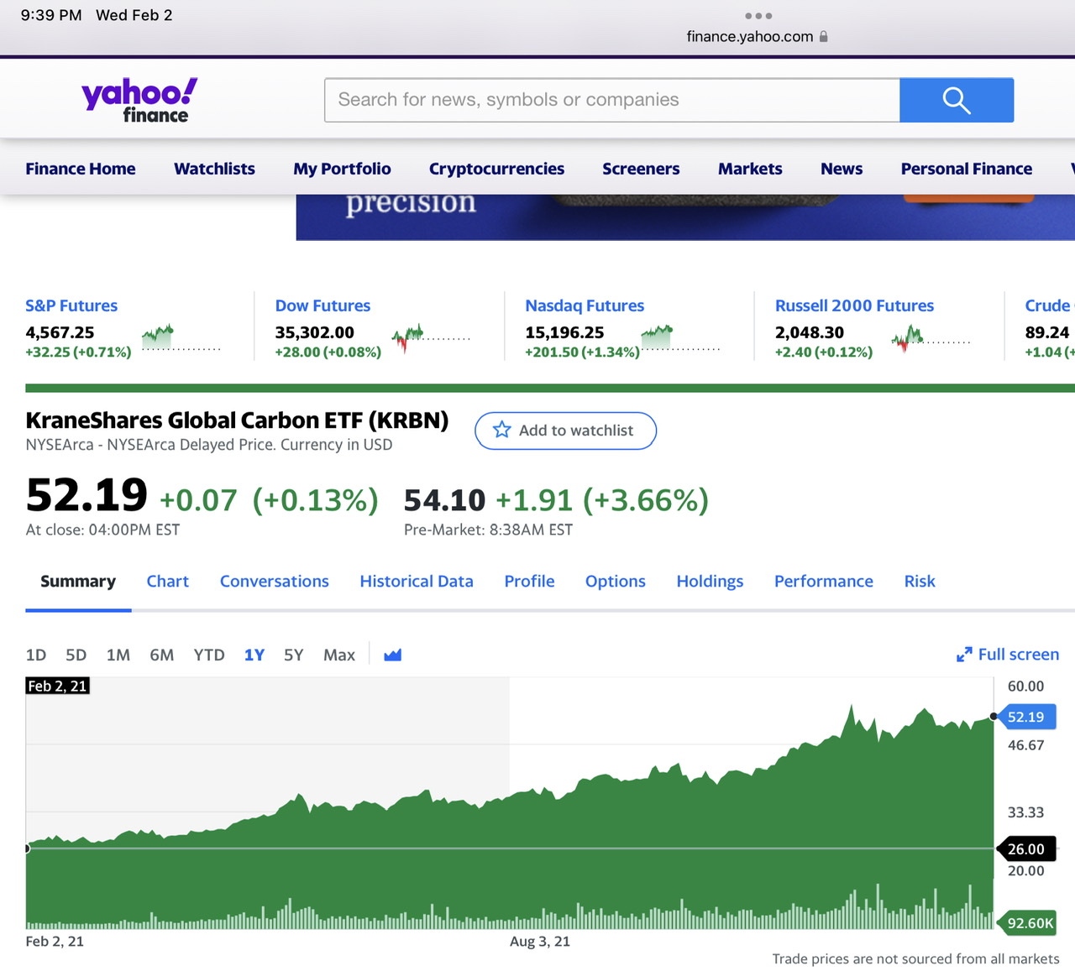Open the Nasdaq Futures mini sparkline chart
The image size is (1075, 971).
click(x=680, y=337)
